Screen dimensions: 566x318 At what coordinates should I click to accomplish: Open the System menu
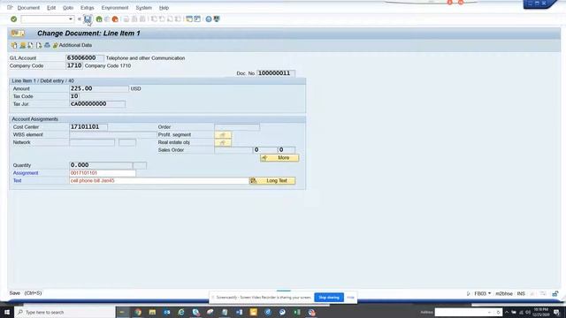[143, 8]
